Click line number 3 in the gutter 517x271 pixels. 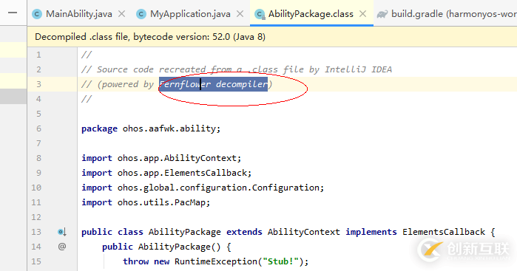click(x=38, y=84)
